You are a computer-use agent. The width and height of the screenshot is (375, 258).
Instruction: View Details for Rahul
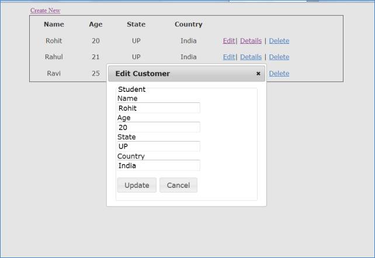(251, 57)
